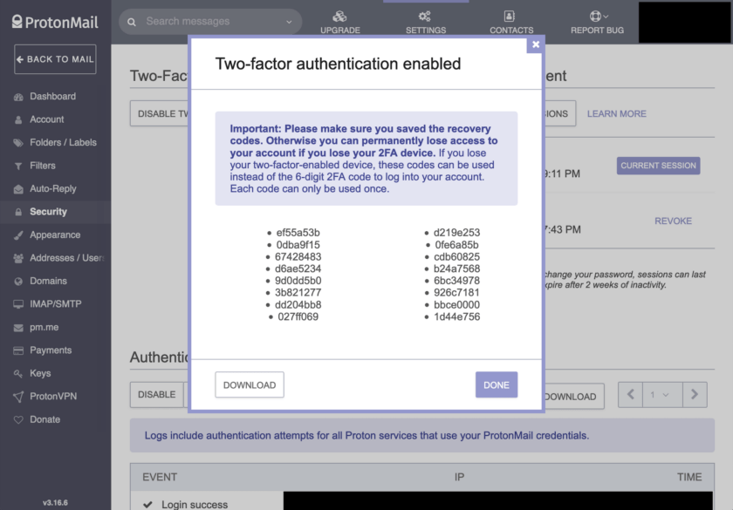Select recovery code 1d44e756

coord(456,316)
